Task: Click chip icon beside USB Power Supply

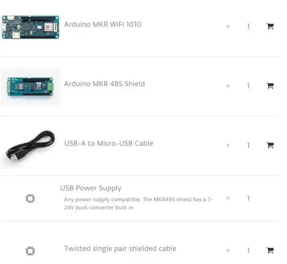Action: (x=30, y=198)
